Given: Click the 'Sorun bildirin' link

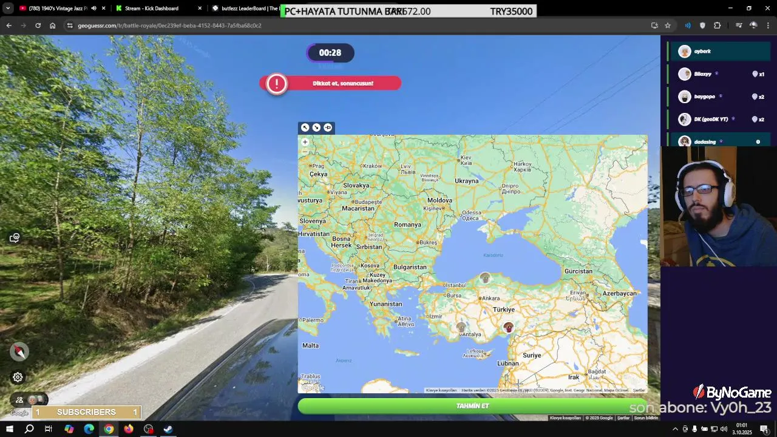Looking at the screenshot, I should [x=646, y=418].
